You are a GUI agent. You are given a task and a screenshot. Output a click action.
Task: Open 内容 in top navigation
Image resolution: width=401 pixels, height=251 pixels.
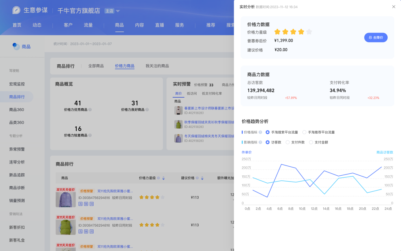(139, 25)
